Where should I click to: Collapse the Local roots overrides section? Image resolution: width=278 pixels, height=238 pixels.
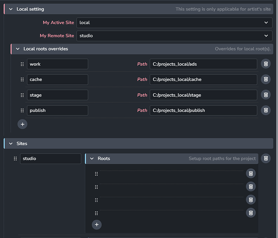coord(18,49)
